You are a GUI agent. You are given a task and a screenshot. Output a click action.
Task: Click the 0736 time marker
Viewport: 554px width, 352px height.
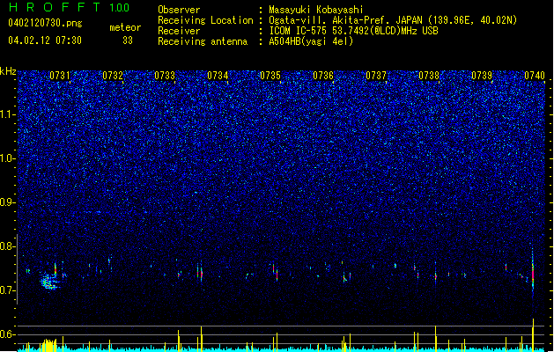[x=323, y=76]
